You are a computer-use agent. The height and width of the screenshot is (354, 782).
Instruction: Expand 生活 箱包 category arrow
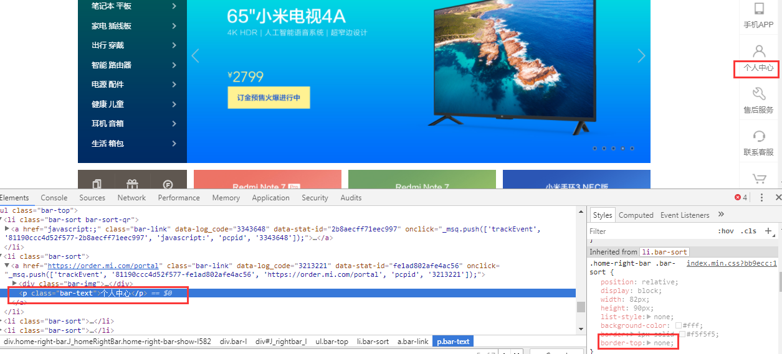(174, 143)
